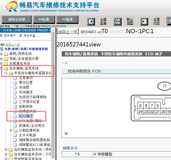Click the page icon beside ECU端子
This screenshot has width=171, height=160.
pos(15,116)
